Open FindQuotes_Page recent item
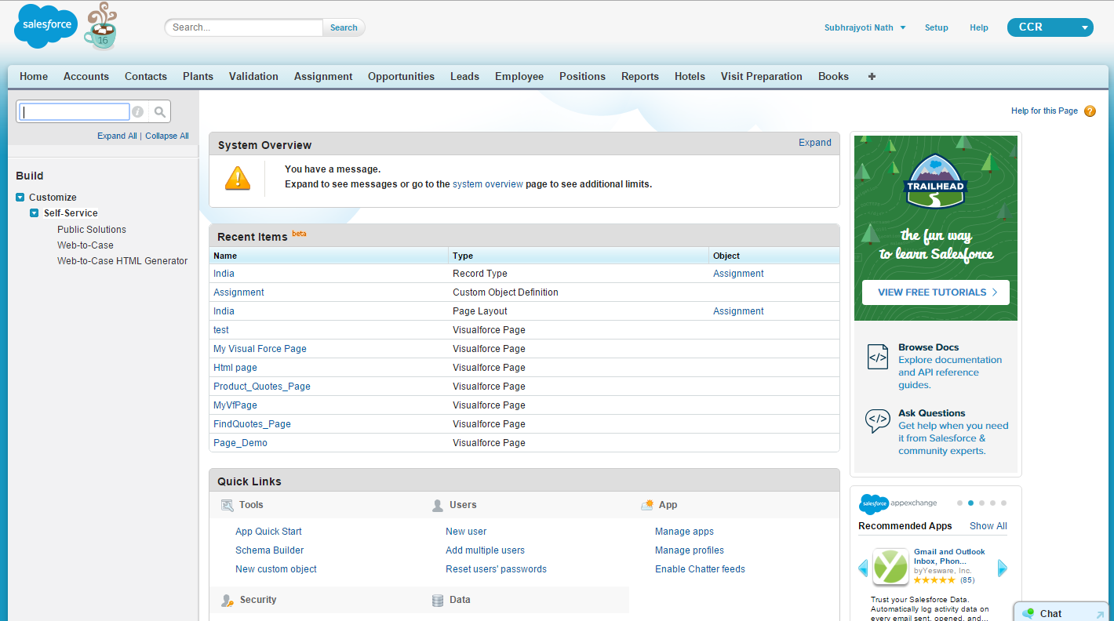 pyautogui.click(x=252, y=424)
